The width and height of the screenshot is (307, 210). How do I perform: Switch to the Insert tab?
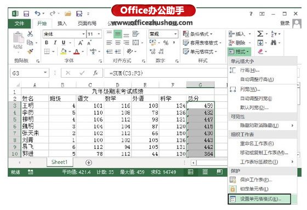[x=62, y=24]
